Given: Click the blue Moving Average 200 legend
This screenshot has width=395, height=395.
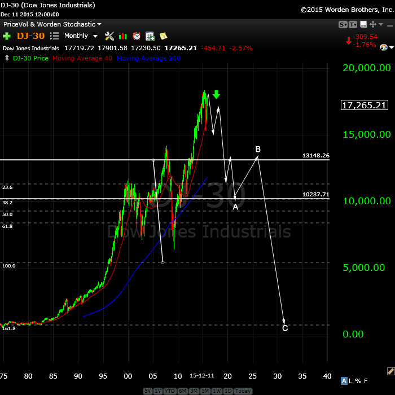Looking at the screenshot, I should (x=148, y=58).
